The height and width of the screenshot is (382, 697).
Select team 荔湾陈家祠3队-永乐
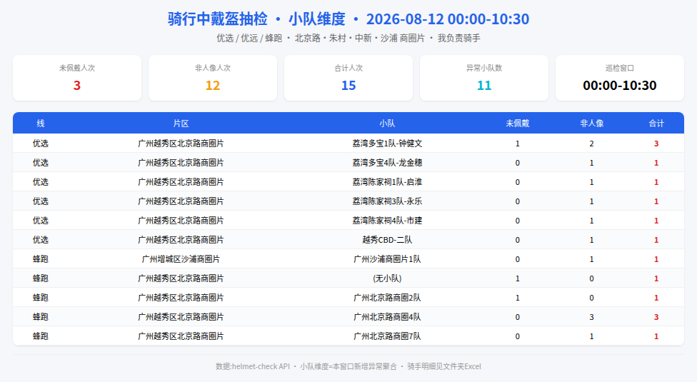click(x=387, y=201)
